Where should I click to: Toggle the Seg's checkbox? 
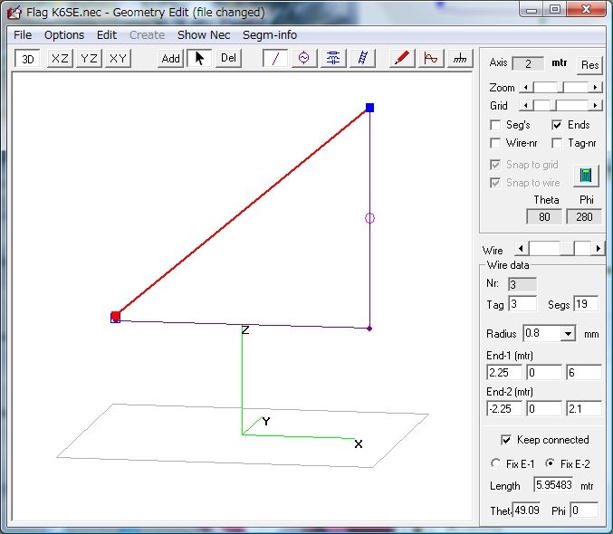(495, 125)
